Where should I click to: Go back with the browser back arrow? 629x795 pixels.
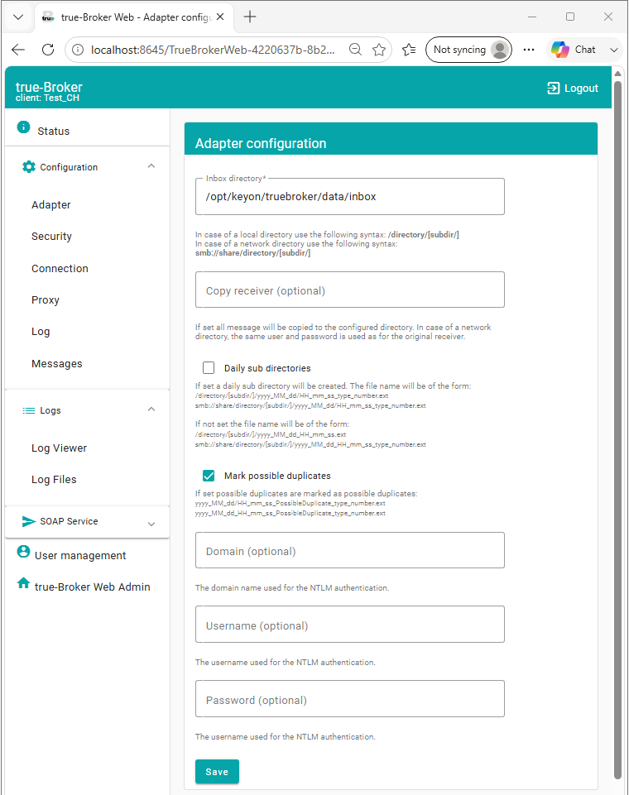[18, 50]
